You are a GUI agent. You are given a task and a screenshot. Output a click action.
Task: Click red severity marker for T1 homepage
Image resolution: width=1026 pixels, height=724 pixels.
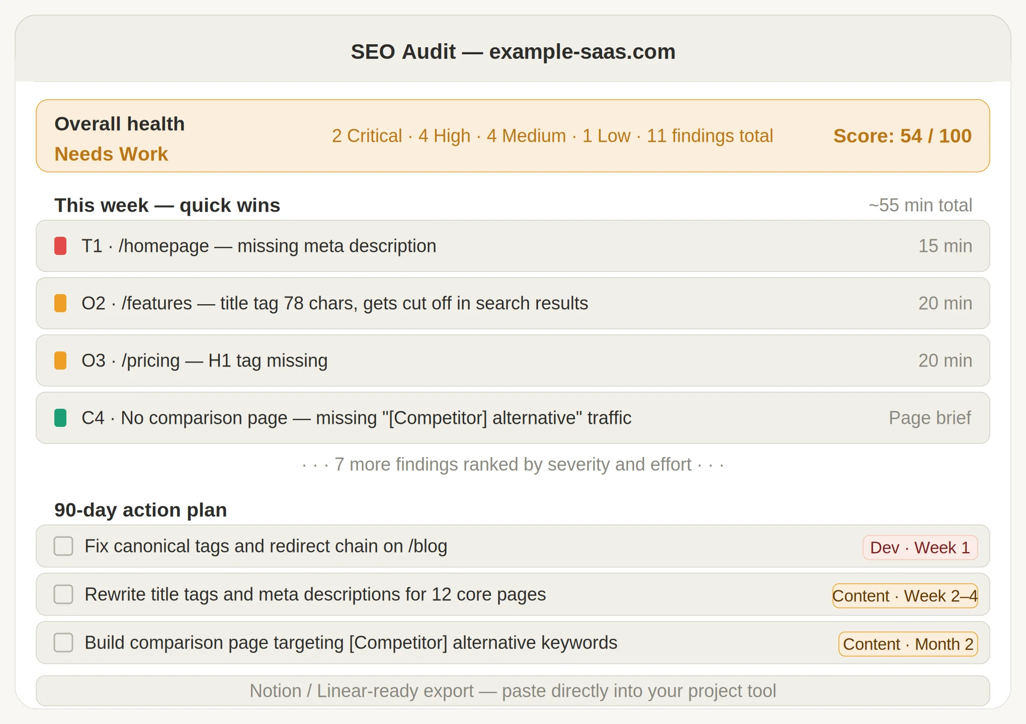[60, 246]
